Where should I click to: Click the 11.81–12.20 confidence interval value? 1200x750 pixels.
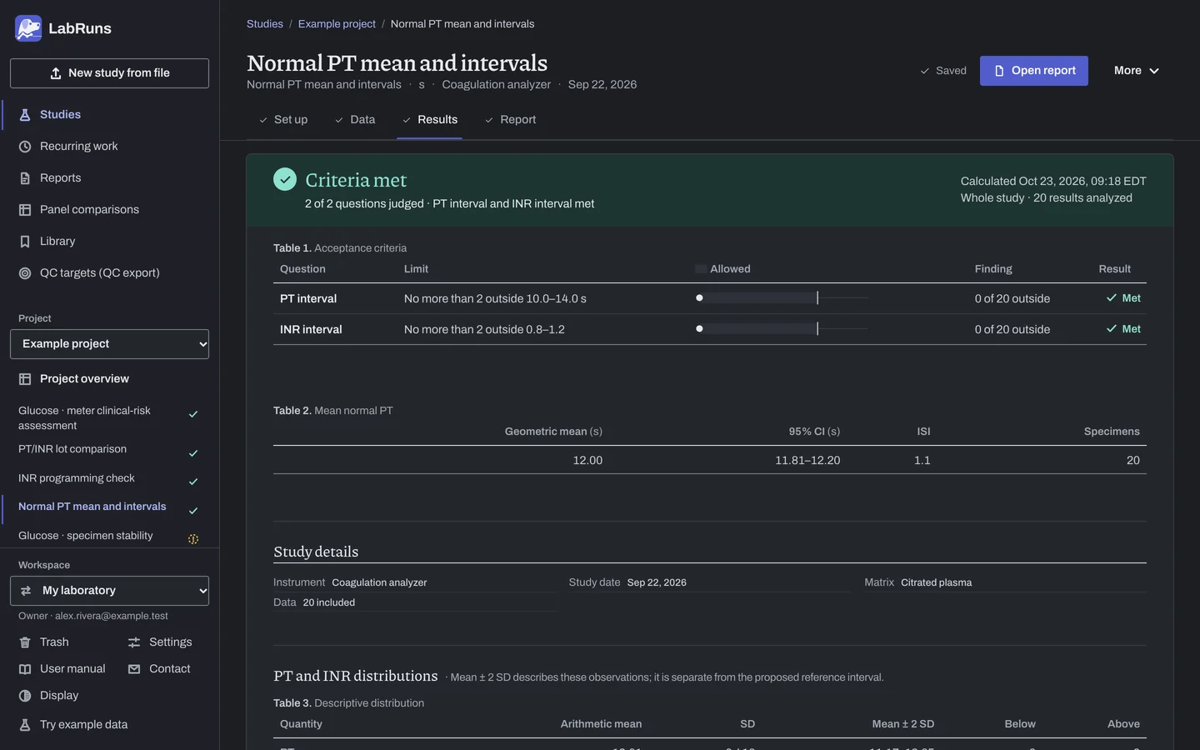(807, 461)
